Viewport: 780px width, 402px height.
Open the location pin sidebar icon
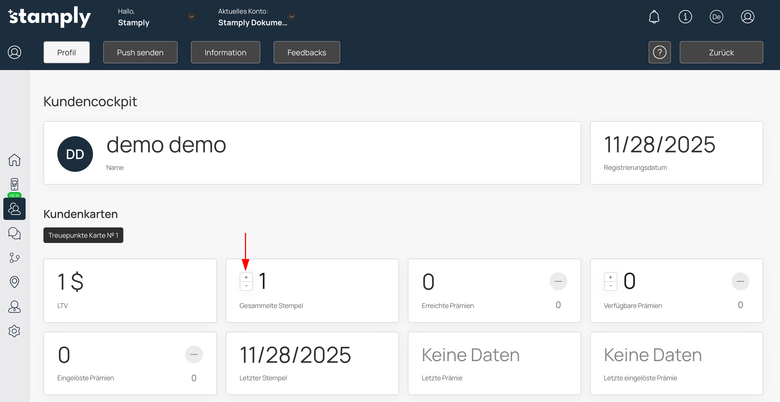[x=14, y=282]
